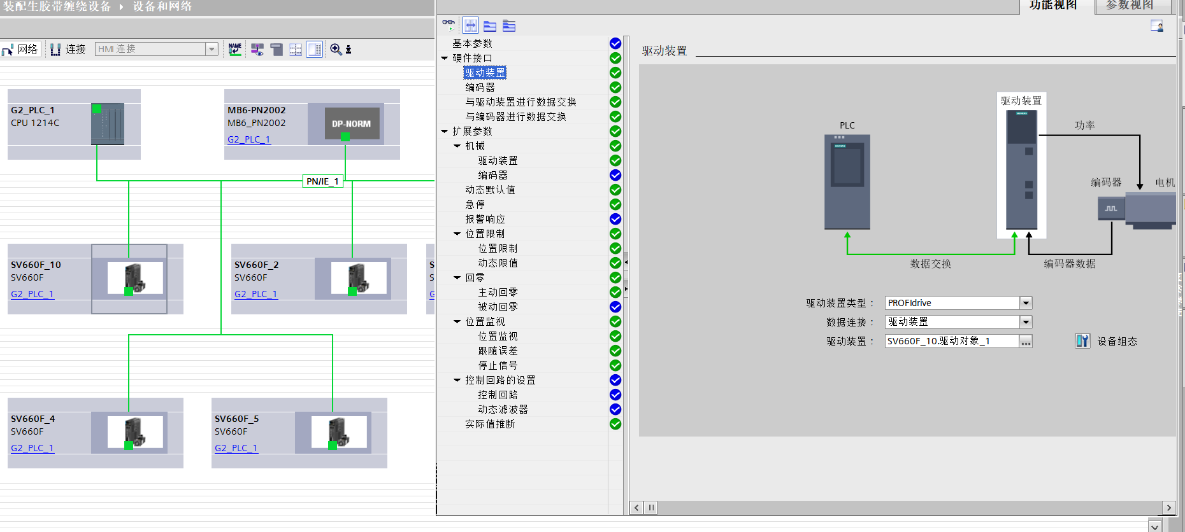Click the show page breaks grid icon
The height and width of the screenshot is (532, 1185).
pos(296,50)
